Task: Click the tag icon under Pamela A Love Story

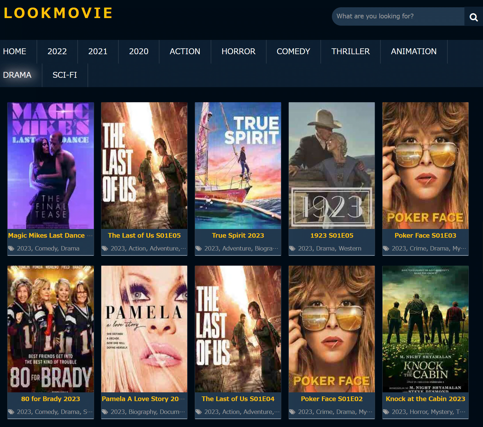Action: coord(105,412)
